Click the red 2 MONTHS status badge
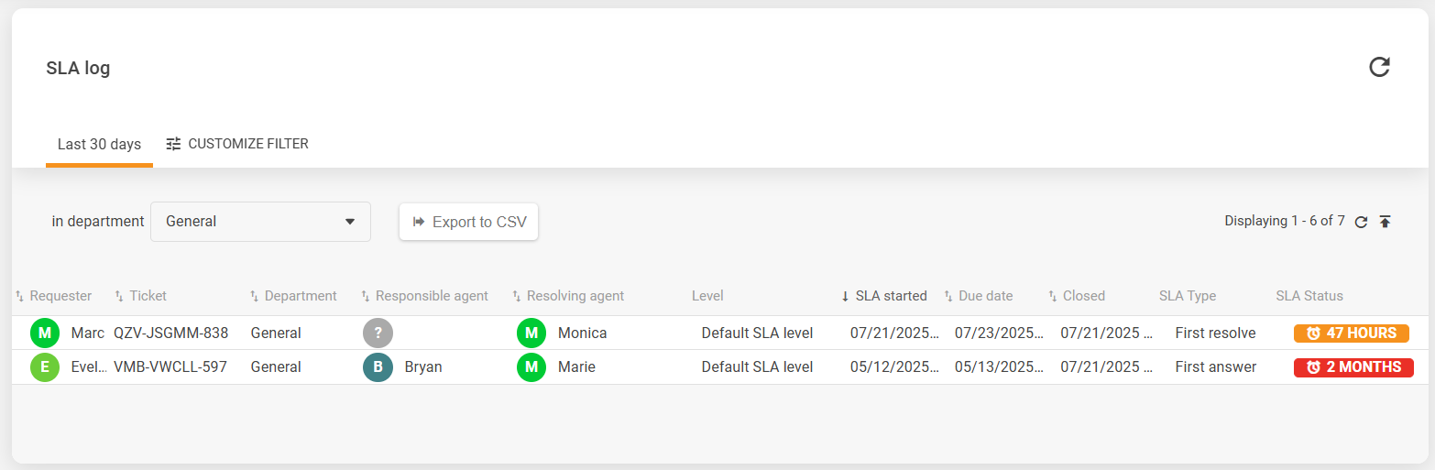Image resolution: width=1435 pixels, height=470 pixels. point(1353,367)
